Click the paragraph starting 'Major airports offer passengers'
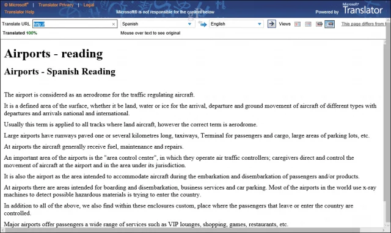This screenshot has width=391, height=233. 146,224
